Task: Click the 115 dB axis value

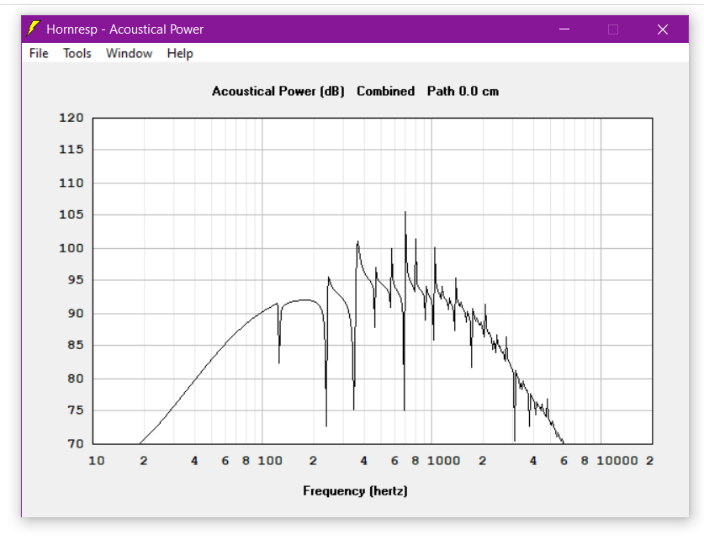Action: coord(71,150)
